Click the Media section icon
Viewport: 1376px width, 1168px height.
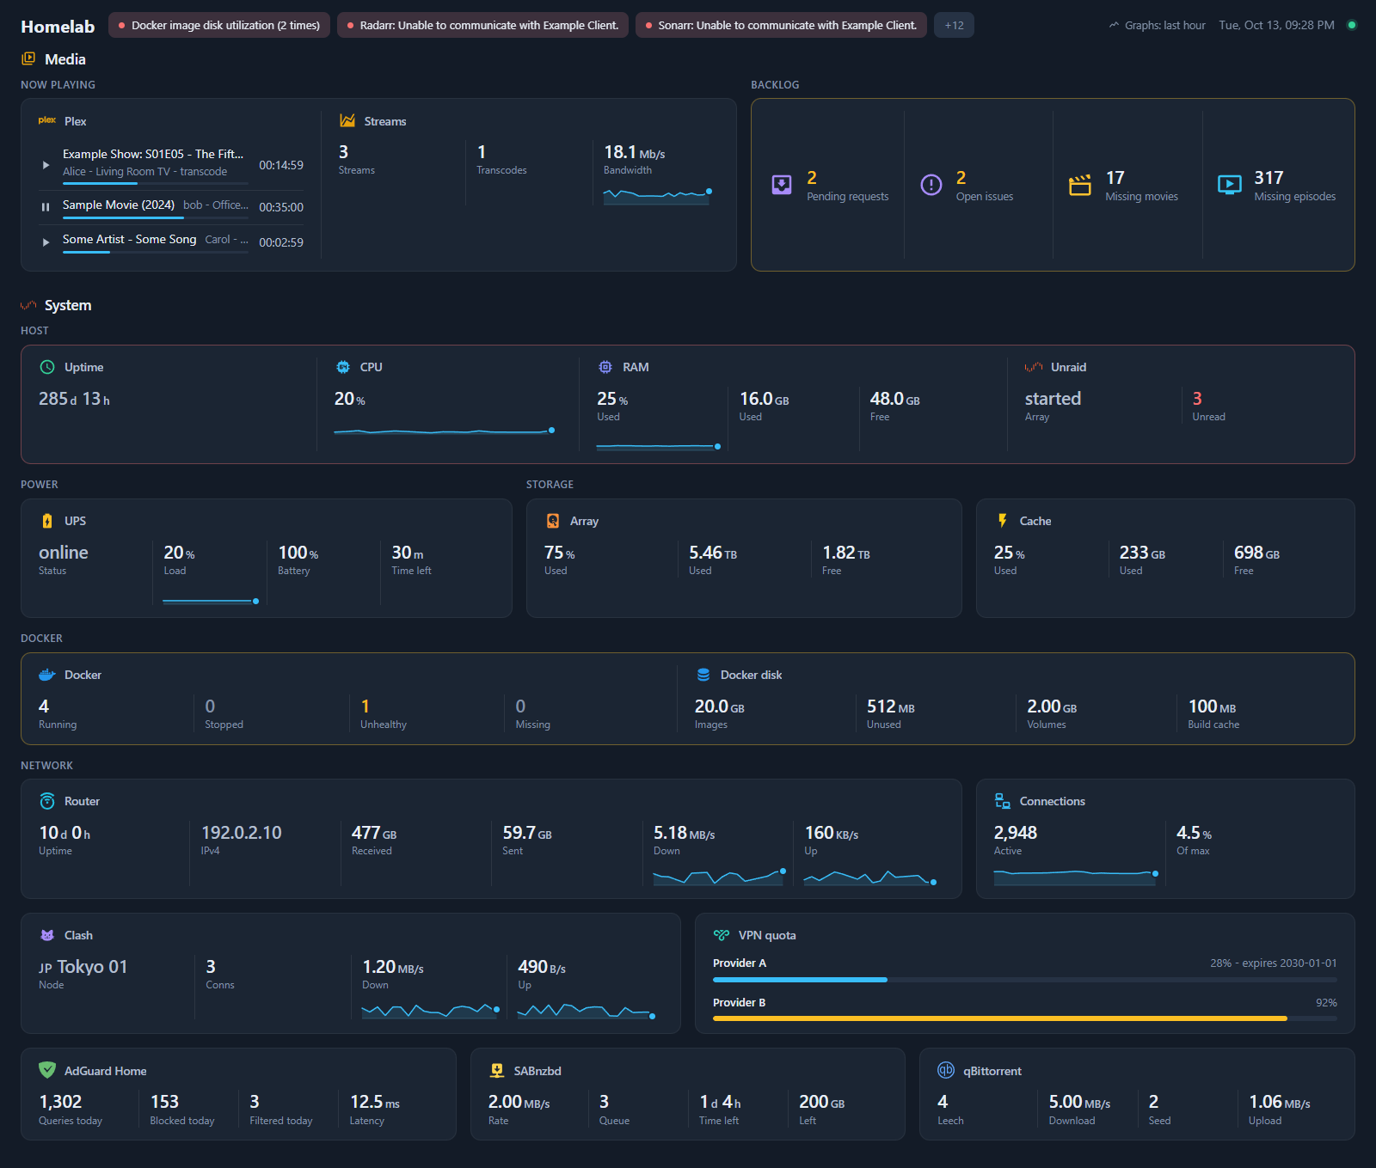[28, 58]
